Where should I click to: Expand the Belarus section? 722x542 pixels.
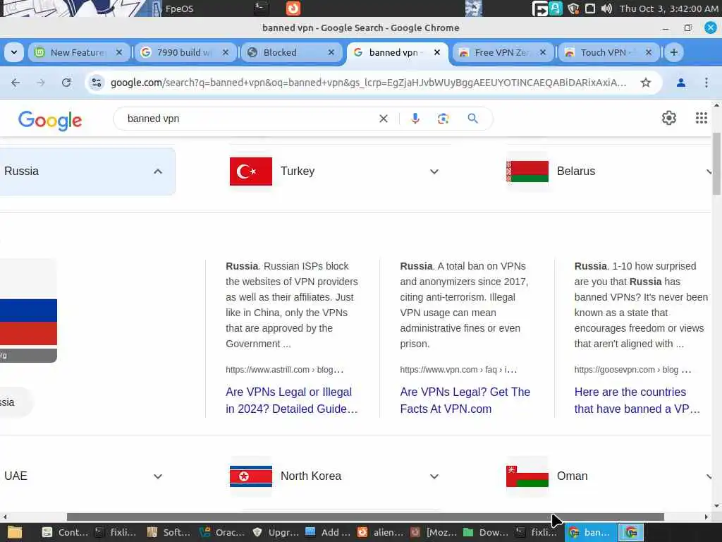(709, 171)
